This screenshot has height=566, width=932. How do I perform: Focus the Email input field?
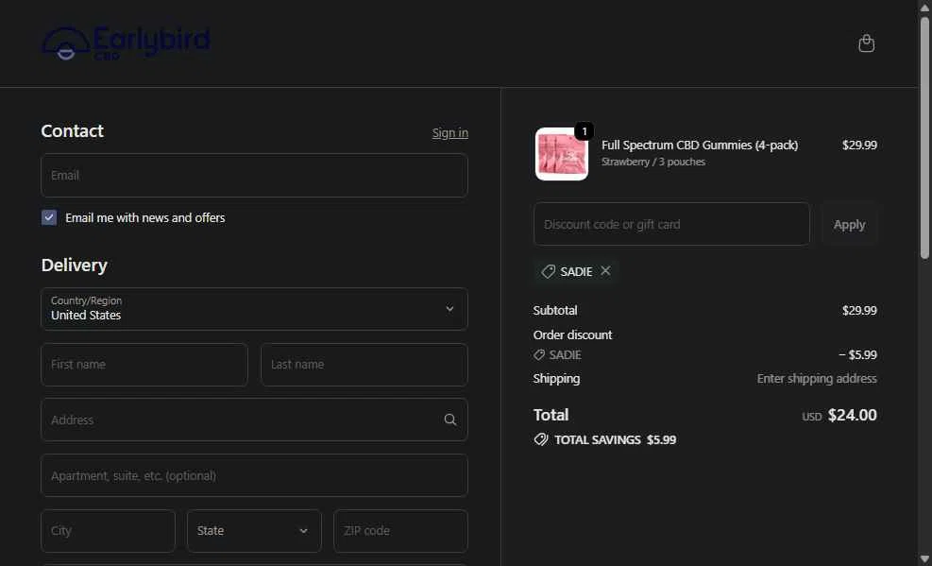(x=254, y=176)
